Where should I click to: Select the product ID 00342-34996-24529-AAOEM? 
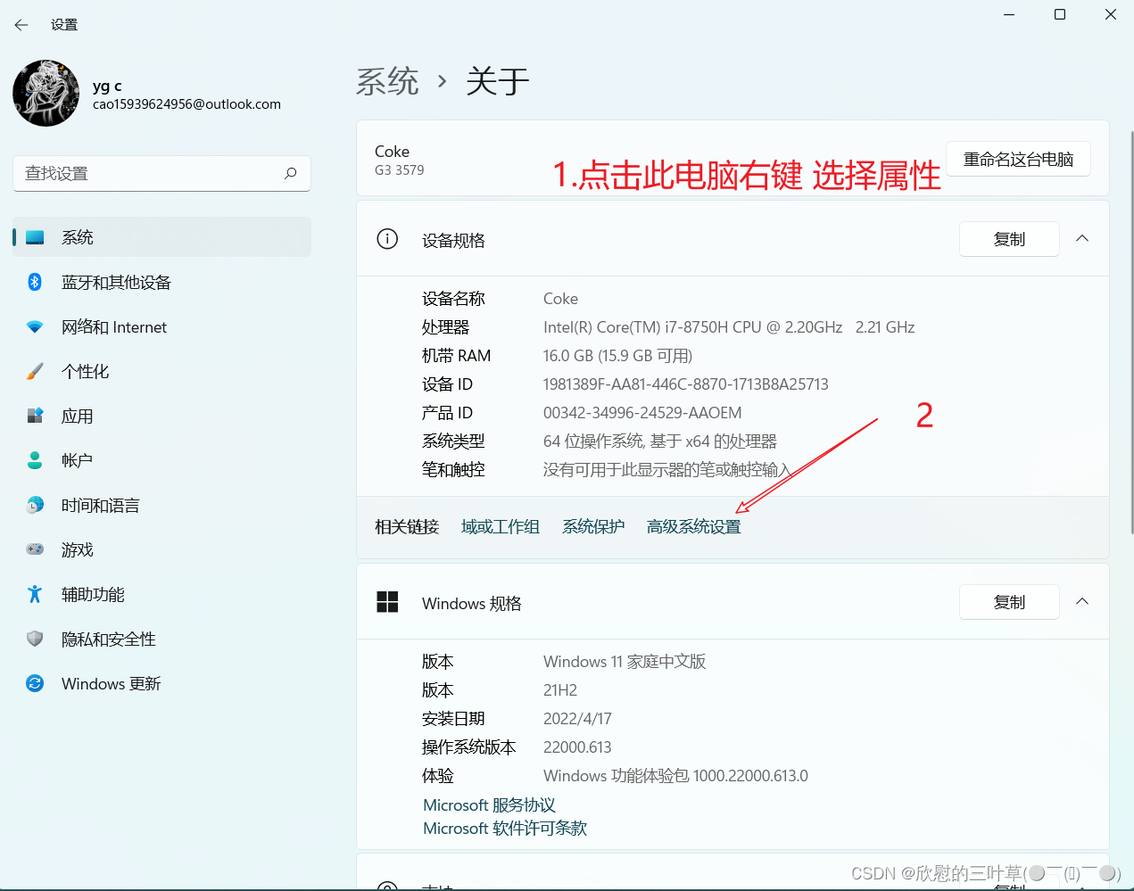pos(642,413)
